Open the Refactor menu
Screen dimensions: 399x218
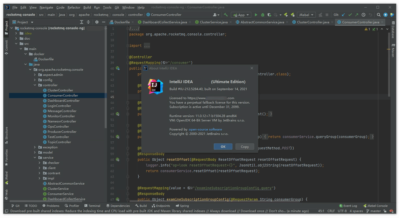(x=74, y=7)
